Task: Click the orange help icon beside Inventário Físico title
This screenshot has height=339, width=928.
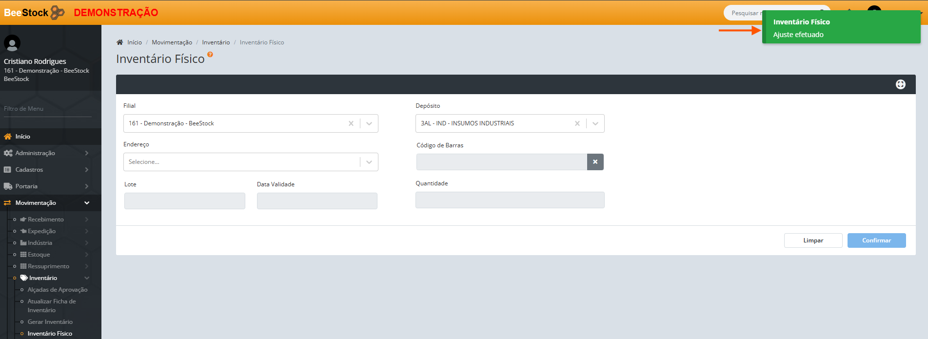Action: pyautogui.click(x=210, y=55)
